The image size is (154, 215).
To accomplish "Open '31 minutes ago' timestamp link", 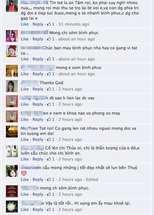I will (x=74, y=24).
